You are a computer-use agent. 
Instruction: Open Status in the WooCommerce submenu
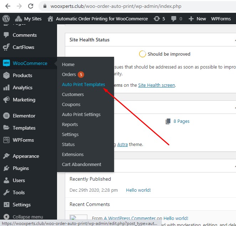coord(68,145)
